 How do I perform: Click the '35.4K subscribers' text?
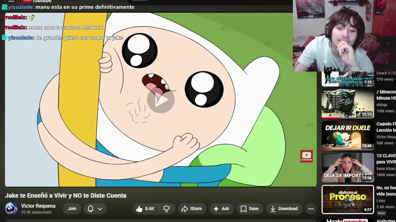pos(36,212)
